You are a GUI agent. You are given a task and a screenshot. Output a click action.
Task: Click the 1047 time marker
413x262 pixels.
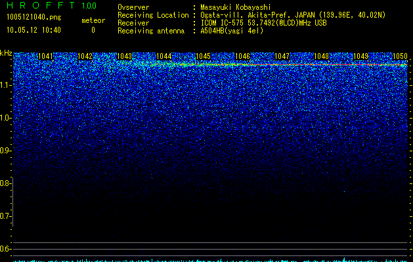282,56
